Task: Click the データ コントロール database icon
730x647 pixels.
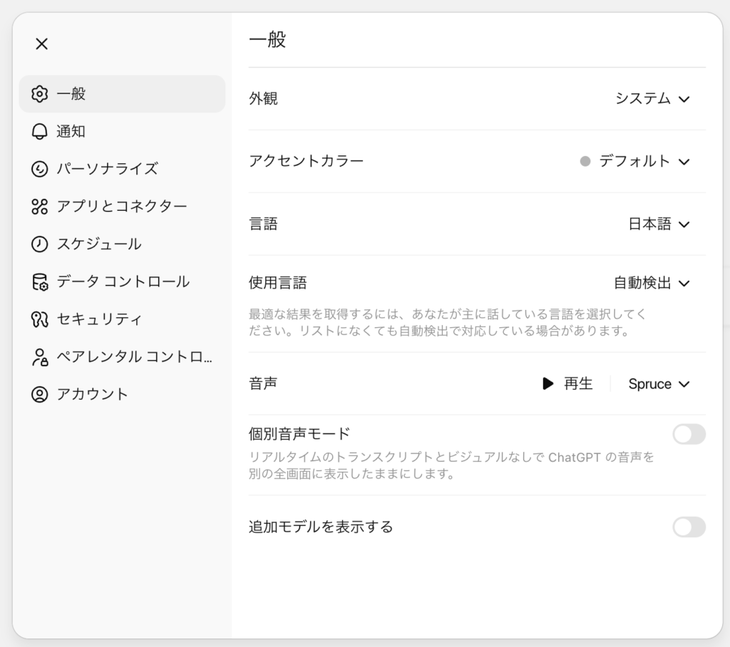Action: [39, 282]
